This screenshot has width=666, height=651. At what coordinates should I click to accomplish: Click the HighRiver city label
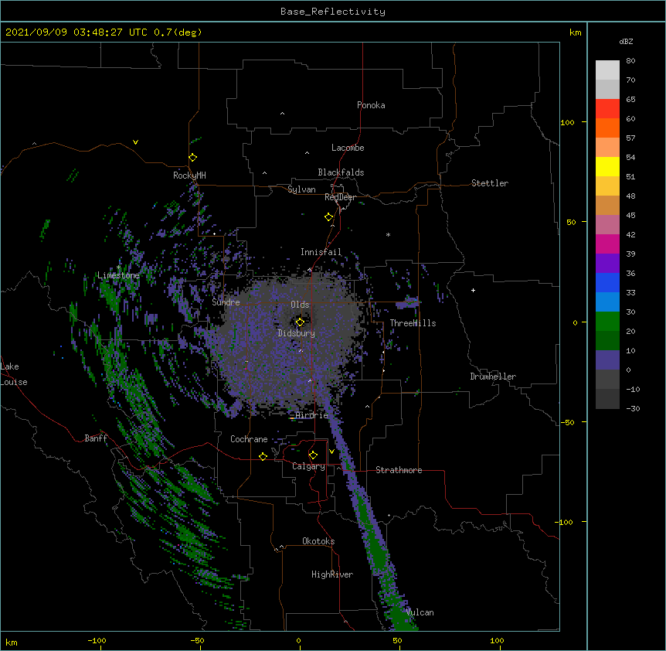tap(332, 574)
